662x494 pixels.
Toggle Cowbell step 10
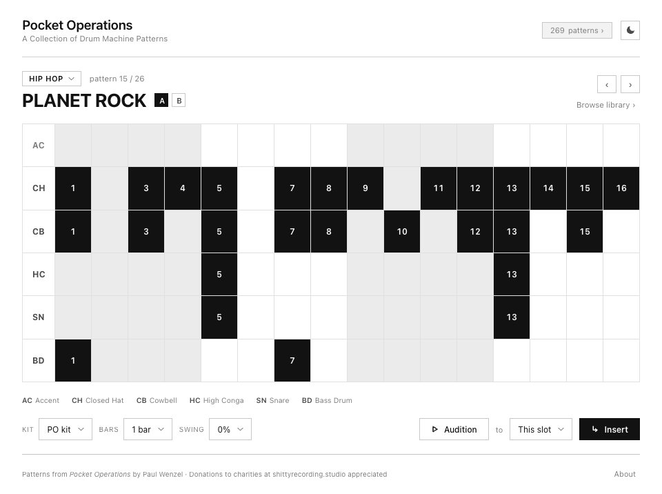[x=402, y=232]
